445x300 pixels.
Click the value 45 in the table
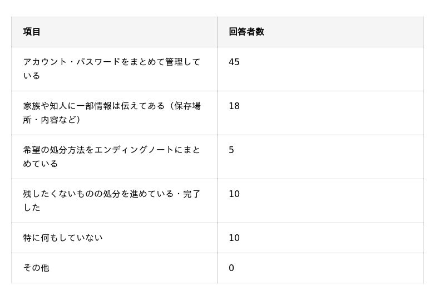point(234,62)
